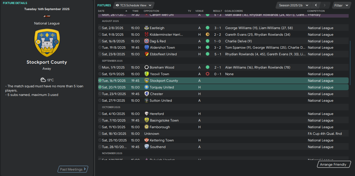Click the red loss indicator for Yeovil

point(207,74)
